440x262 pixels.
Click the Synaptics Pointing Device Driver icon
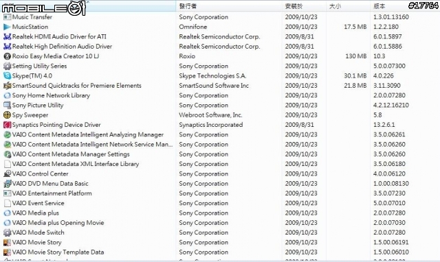7,125
